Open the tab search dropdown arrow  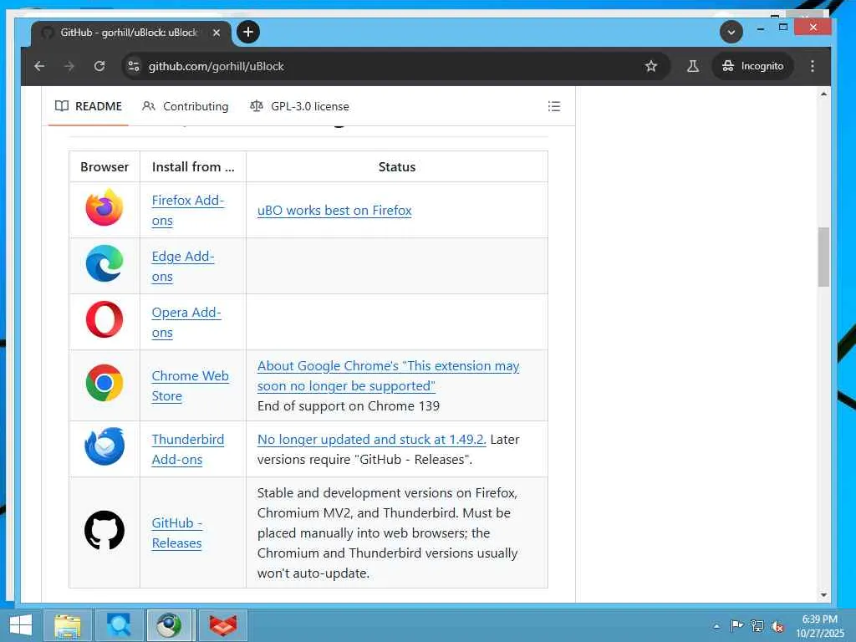coord(731,33)
